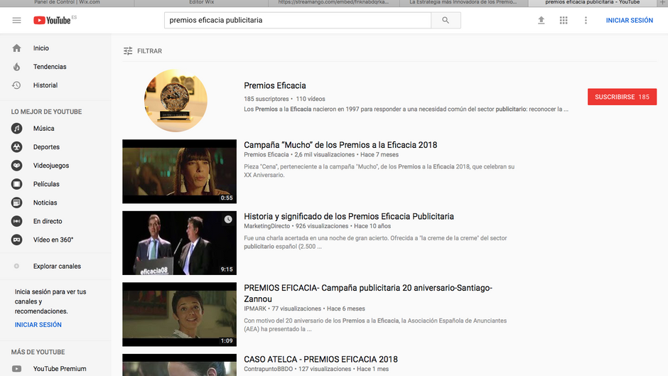This screenshot has width=668, height=376.
Task: Click the Películas film icon
Action: click(16, 184)
